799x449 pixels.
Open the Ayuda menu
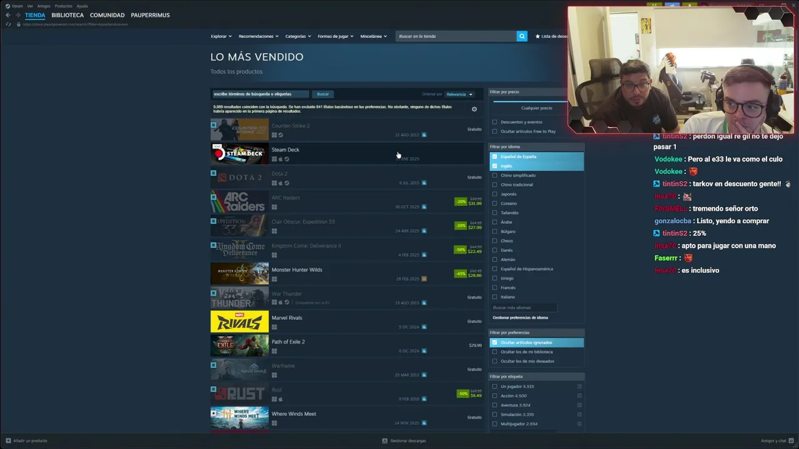coord(82,6)
